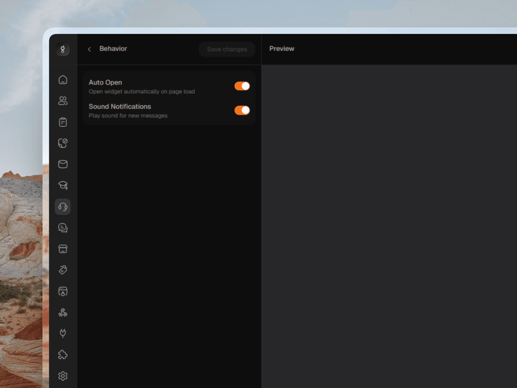Open the graduation cap sidebar icon

[63, 185]
